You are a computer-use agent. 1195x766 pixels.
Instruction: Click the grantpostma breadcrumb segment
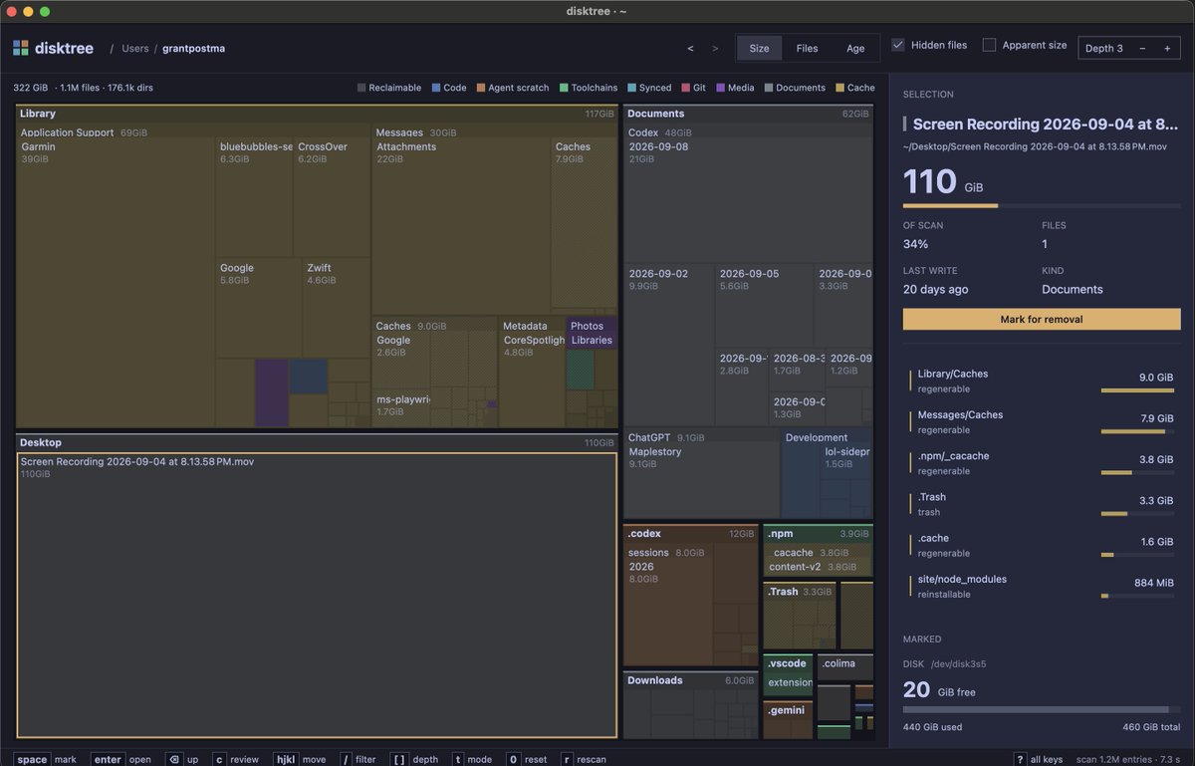(x=193, y=48)
